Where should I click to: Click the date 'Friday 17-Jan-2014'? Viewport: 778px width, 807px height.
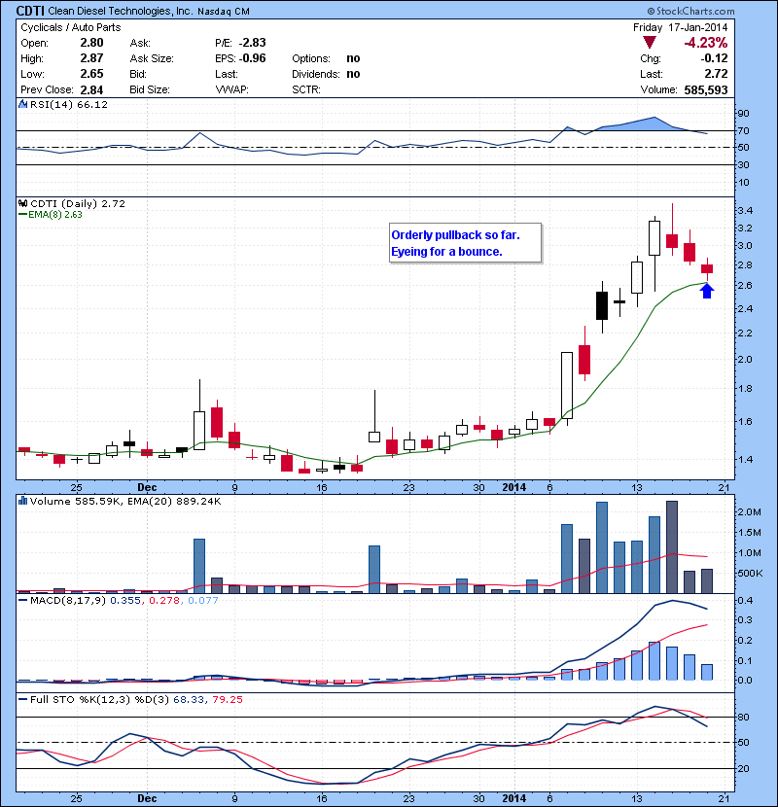click(680, 27)
